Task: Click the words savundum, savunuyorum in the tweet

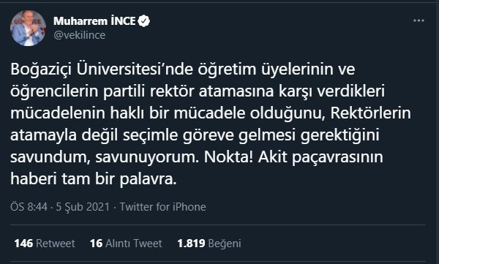Action: tap(104, 157)
